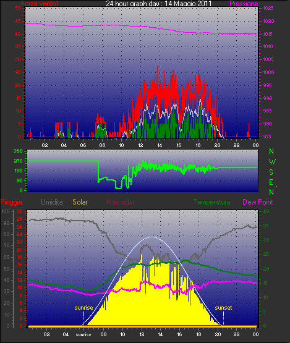Click the Umidita legend label

click(x=52, y=202)
